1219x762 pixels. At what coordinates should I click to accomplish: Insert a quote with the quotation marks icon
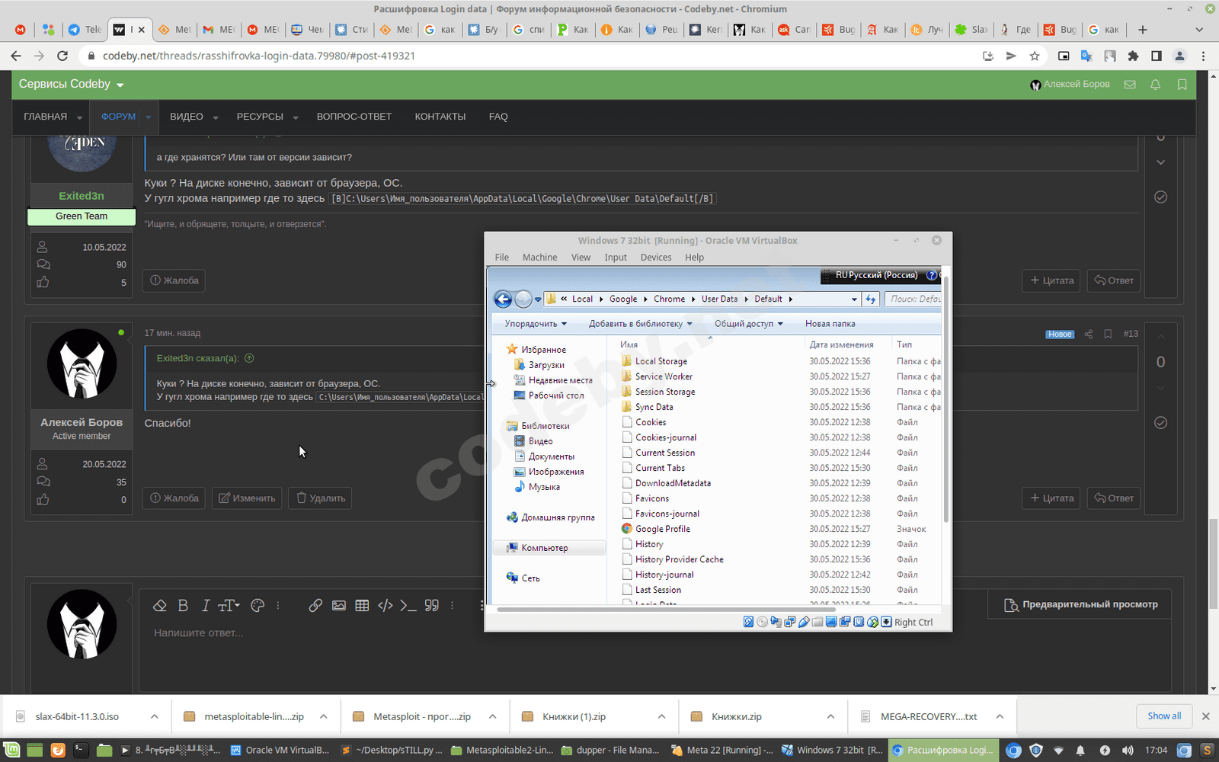tap(432, 605)
